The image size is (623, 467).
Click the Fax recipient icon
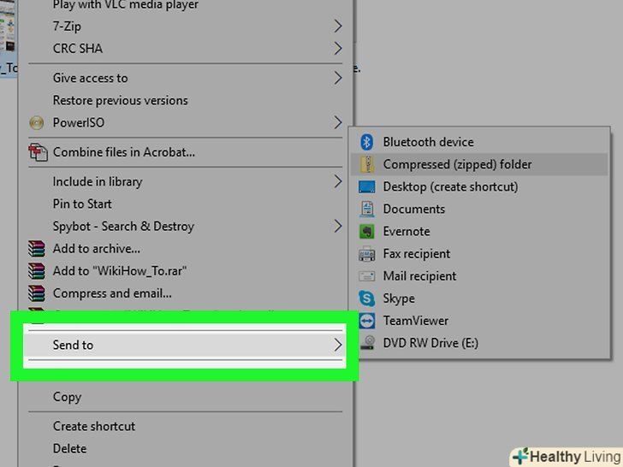(366, 254)
